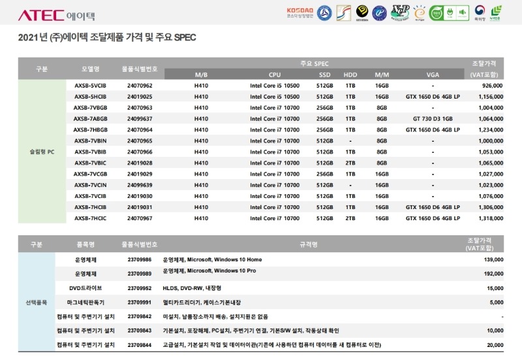Click the '선택품목' category cell
The width and height of the screenshot is (522, 362).
pos(37,303)
